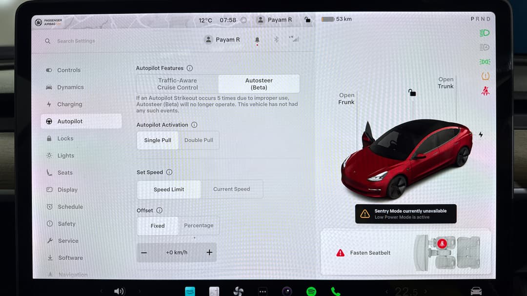527x296 pixels.
Task: Open volume control speaker icon
Action: [120, 291]
